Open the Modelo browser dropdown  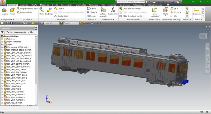(6, 29)
